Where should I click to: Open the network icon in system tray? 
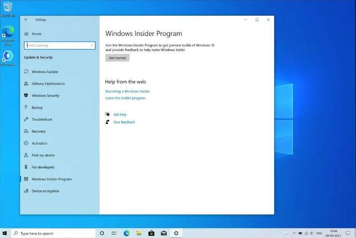point(306,233)
